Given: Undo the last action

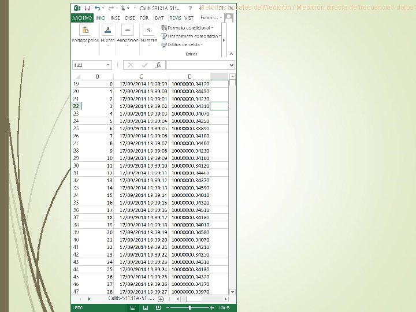Looking at the screenshot, I should click(x=98, y=8).
